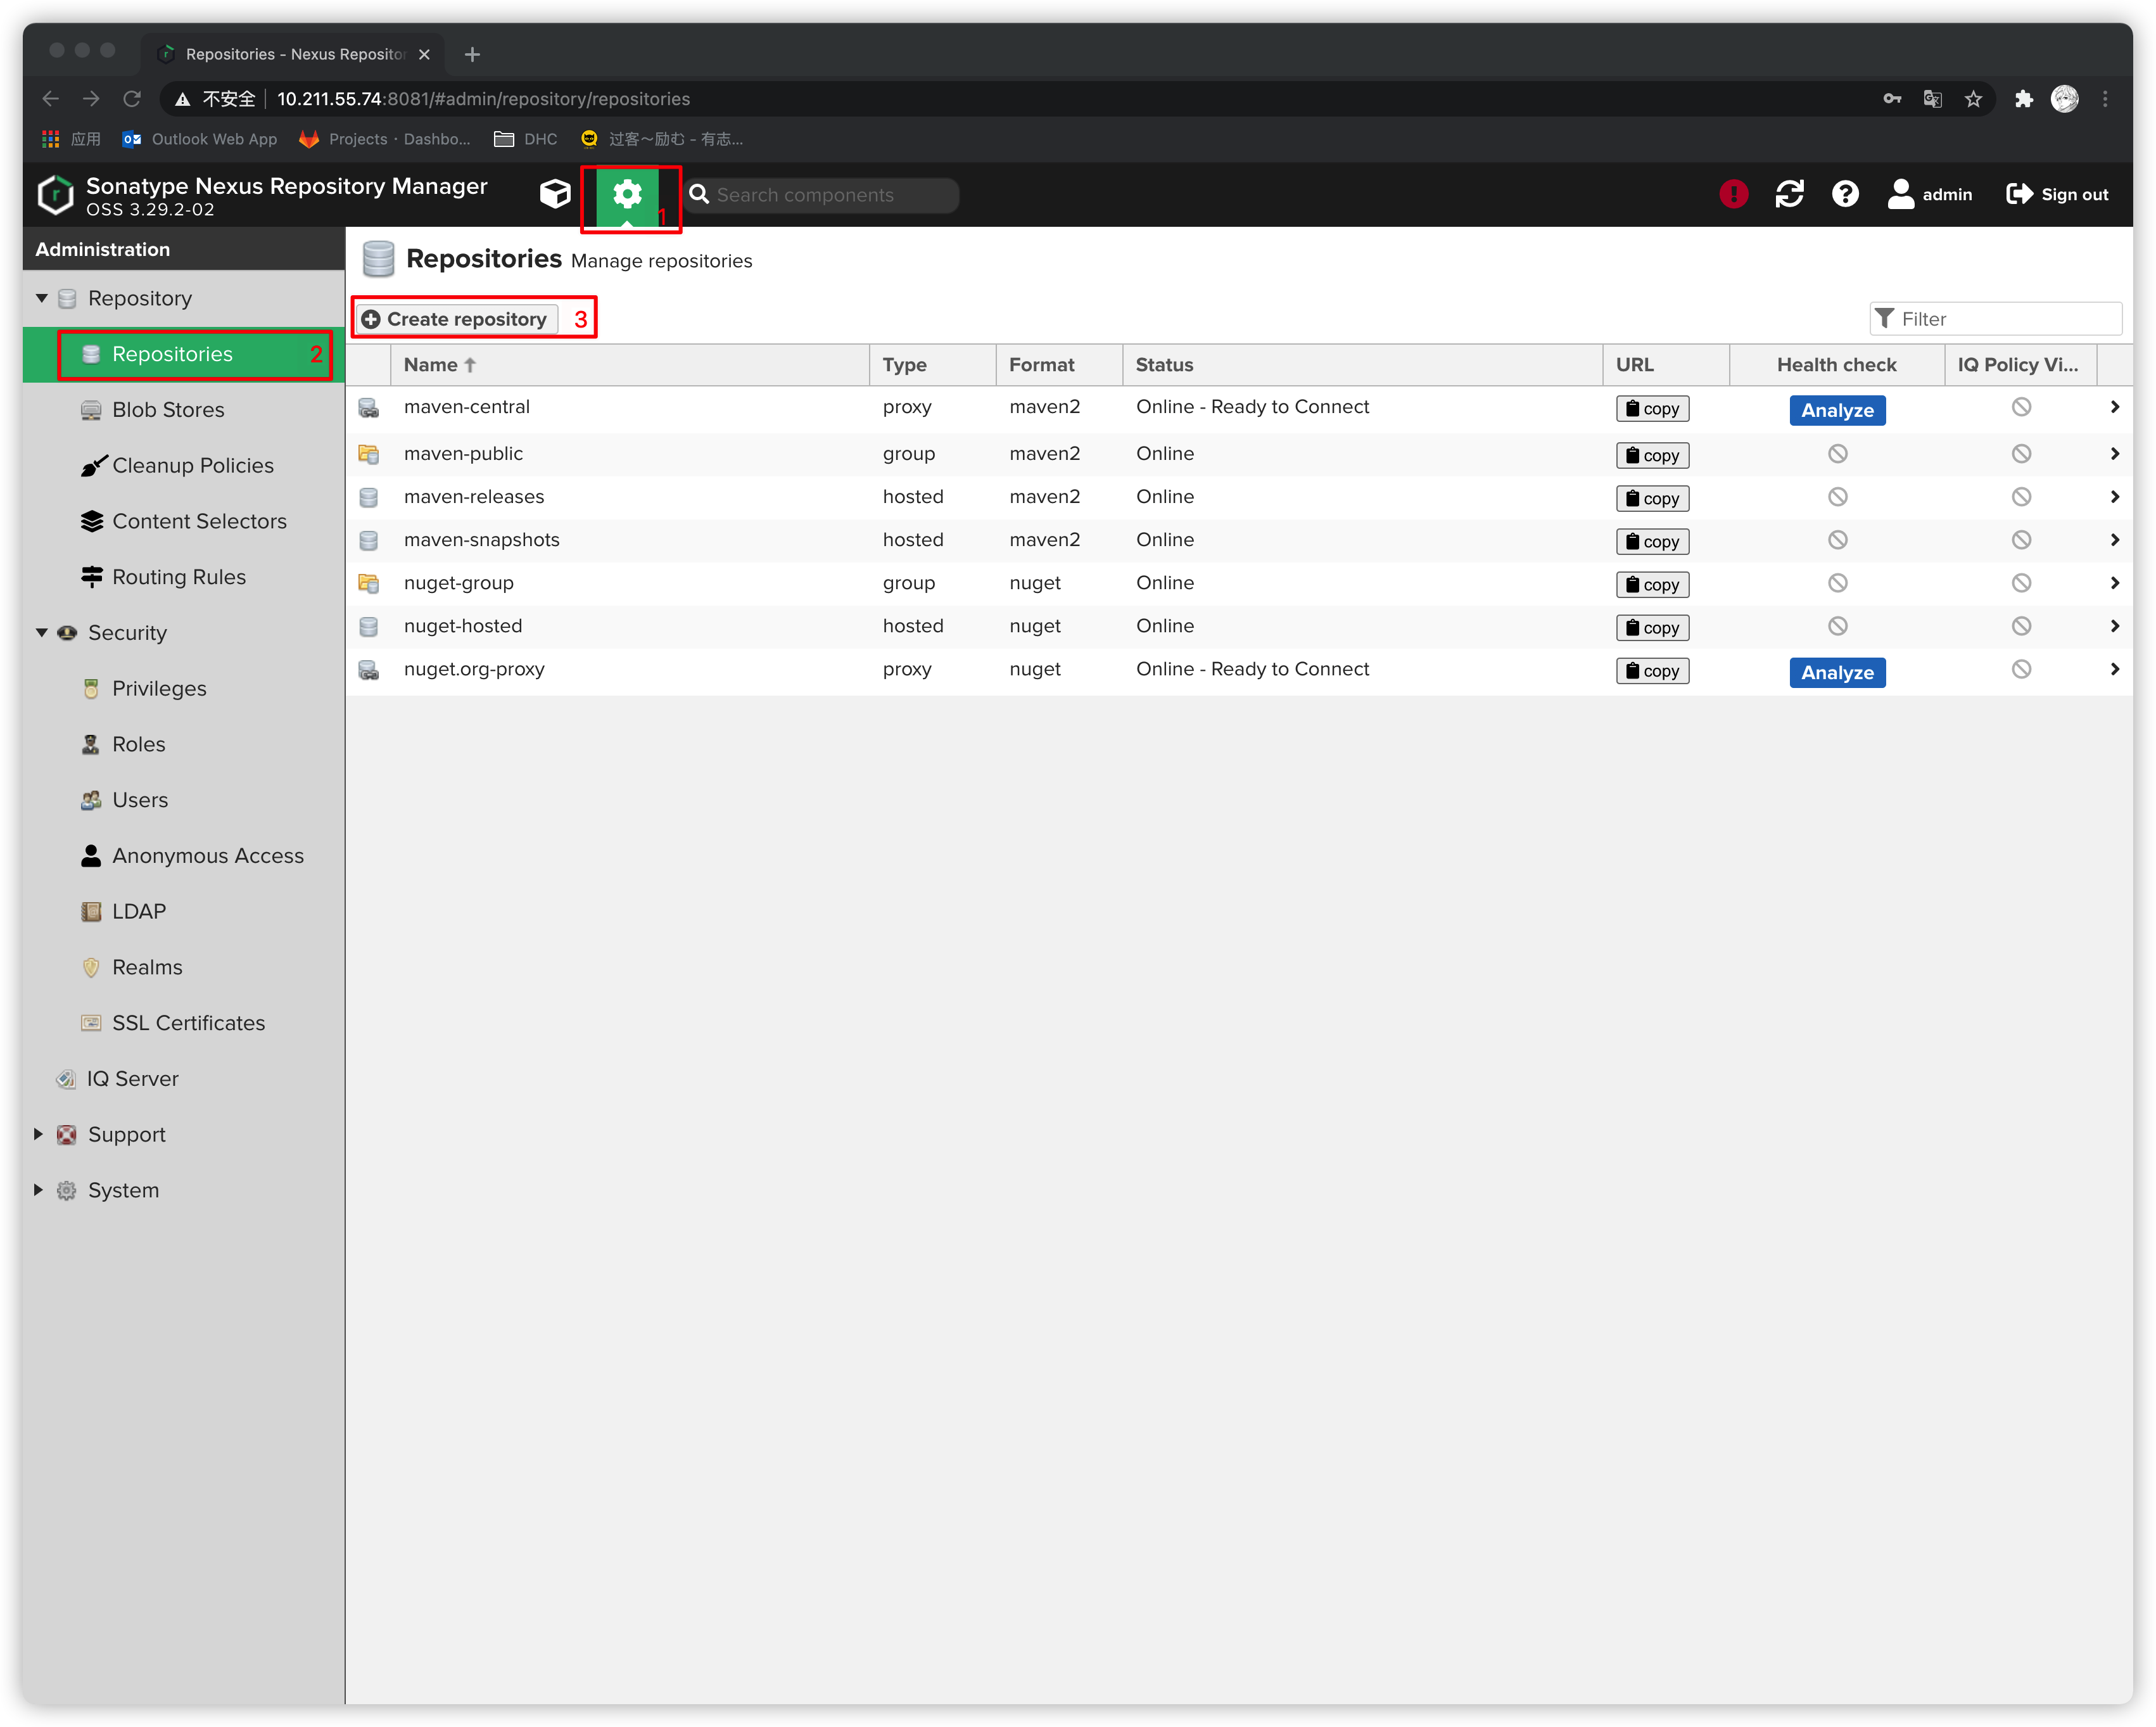Click the Refresh icon in header
The image size is (2156, 1727).
coord(1789,194)
